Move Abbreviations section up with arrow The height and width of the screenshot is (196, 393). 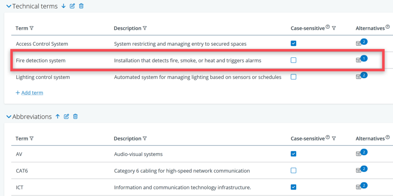(x=58, y=116)
